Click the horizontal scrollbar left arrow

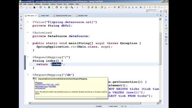click(x=30, y=103)
